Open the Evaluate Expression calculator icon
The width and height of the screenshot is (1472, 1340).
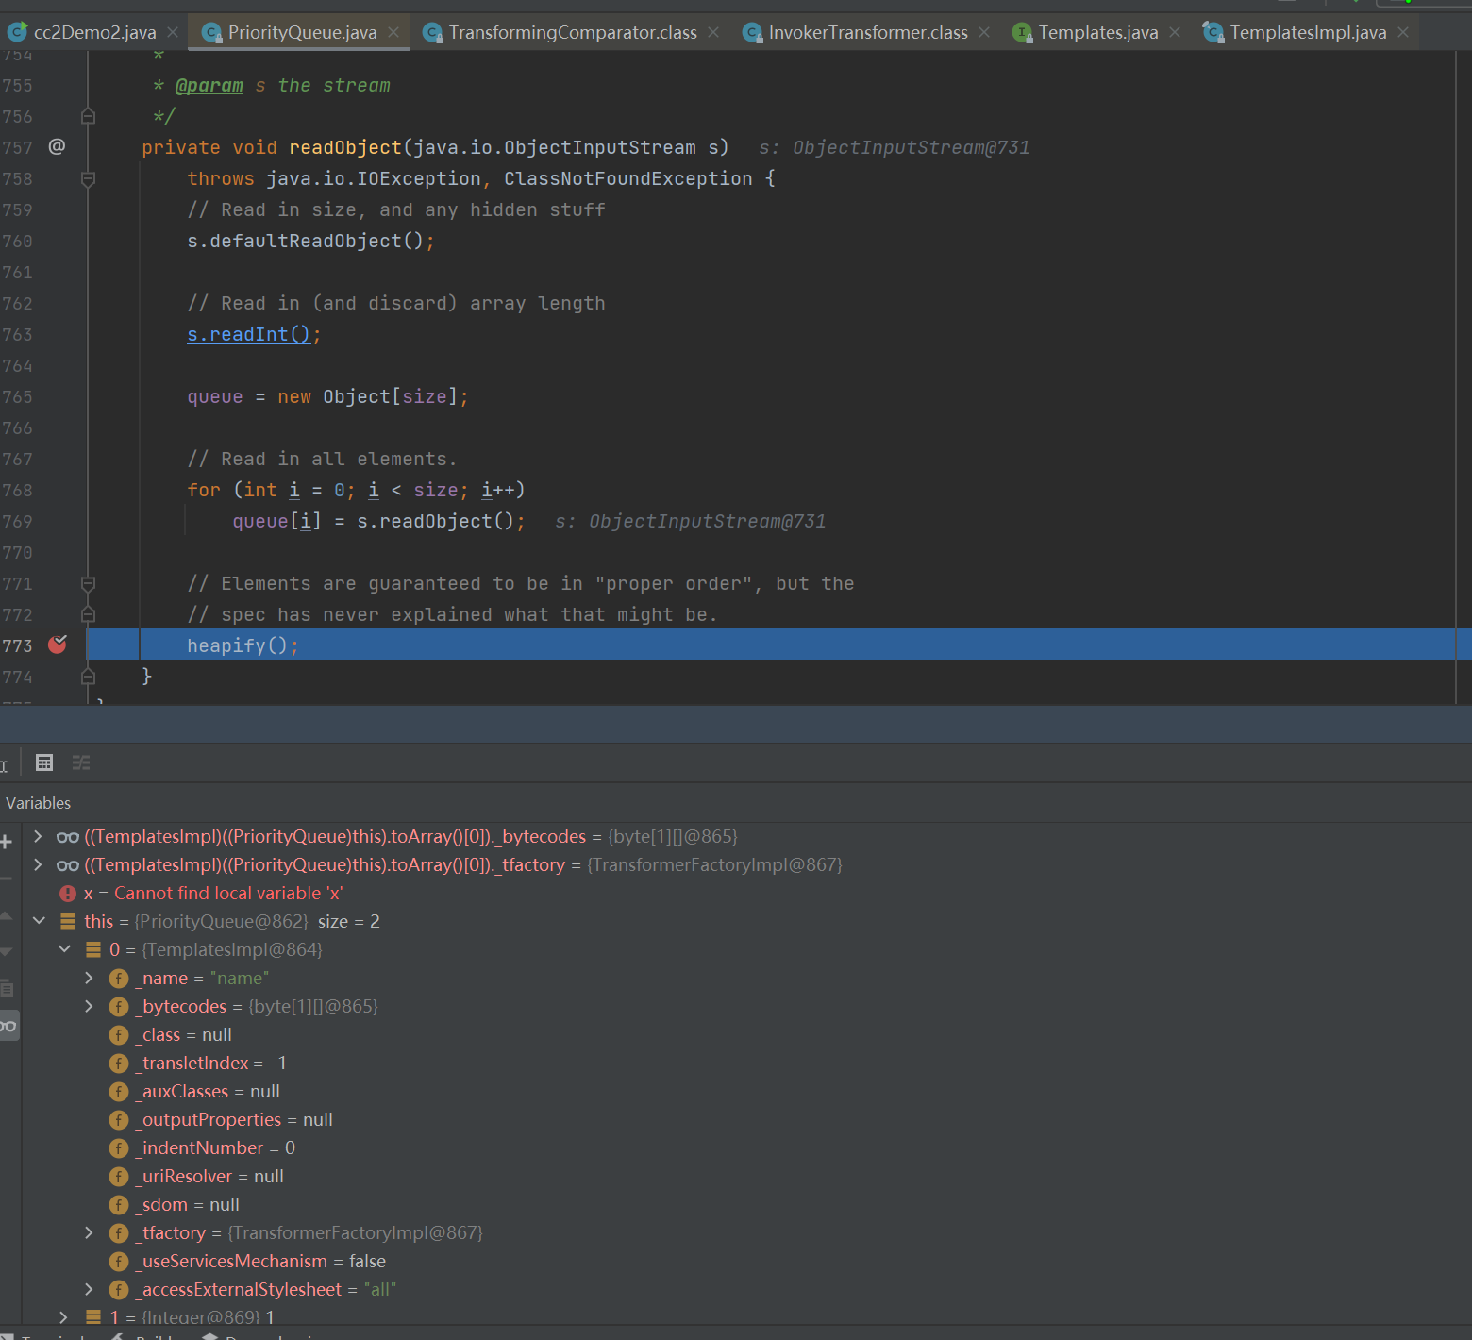click(x=44, y=762)
